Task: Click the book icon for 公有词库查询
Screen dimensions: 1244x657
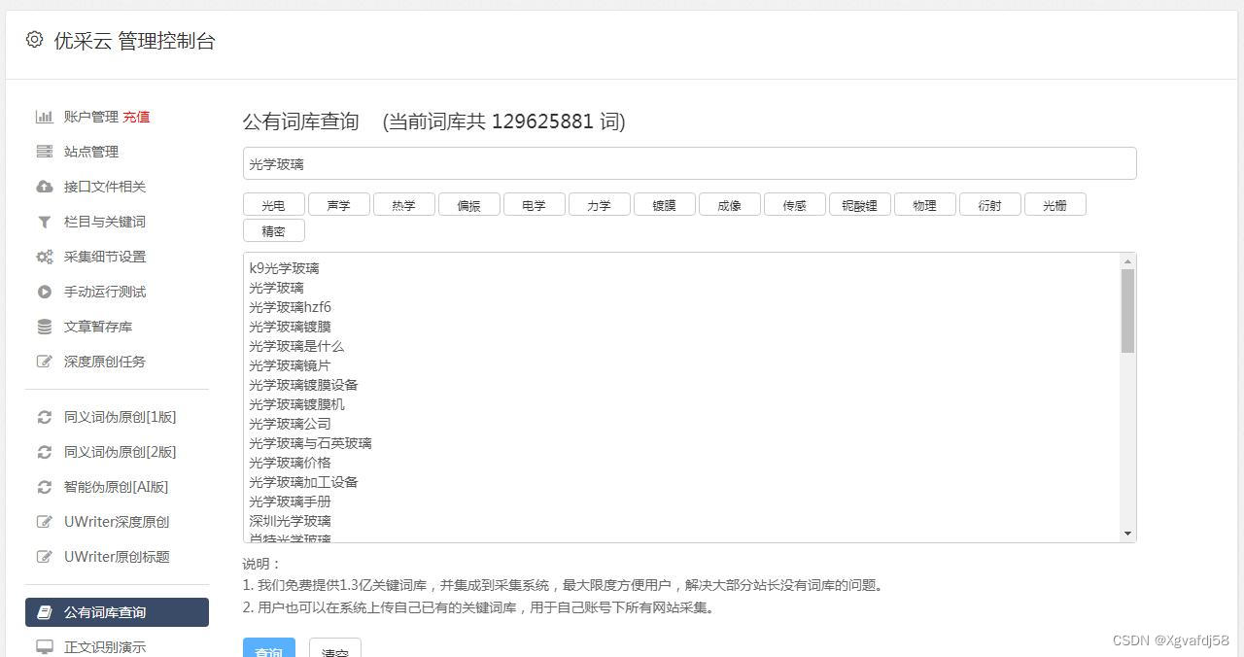Action: pyautogui.click(x=44, y=612)
